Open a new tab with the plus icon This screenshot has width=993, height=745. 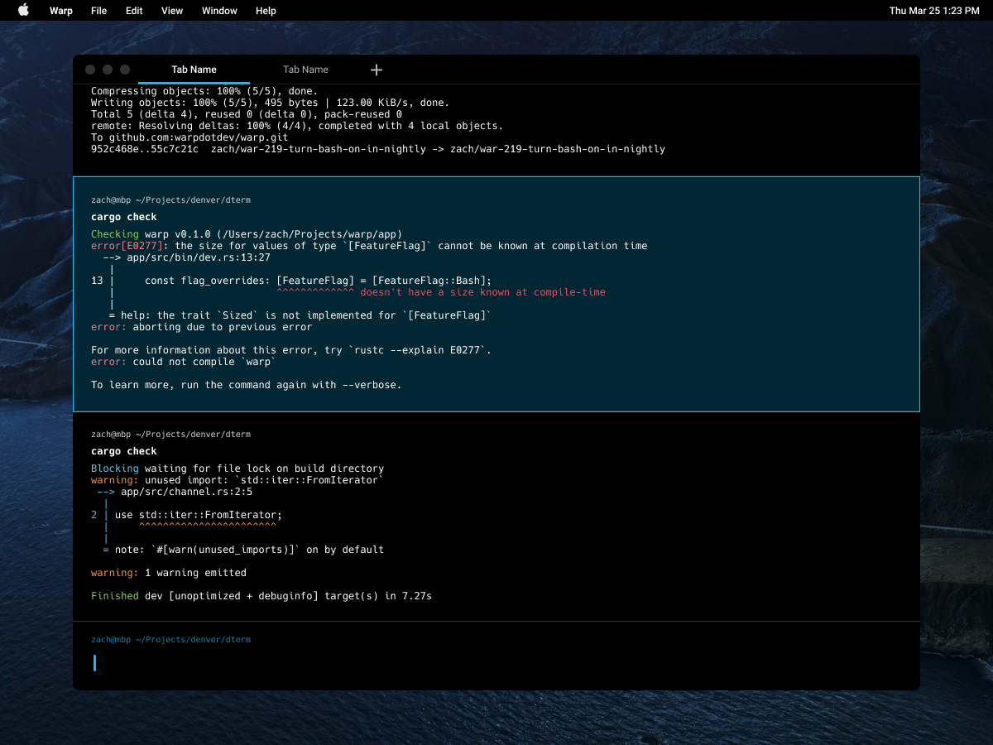[377, 70]
